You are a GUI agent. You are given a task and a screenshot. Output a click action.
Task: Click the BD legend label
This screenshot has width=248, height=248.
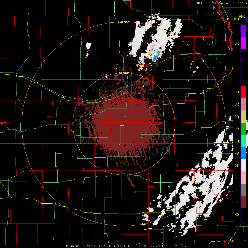pyautogui.click(x=236, y=117)
